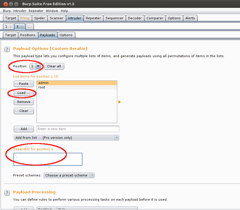The width and height of the screenshot is (240, 210).
Task: Open the Burp menu
Action: pyautogui.click(x=7, y=11)
